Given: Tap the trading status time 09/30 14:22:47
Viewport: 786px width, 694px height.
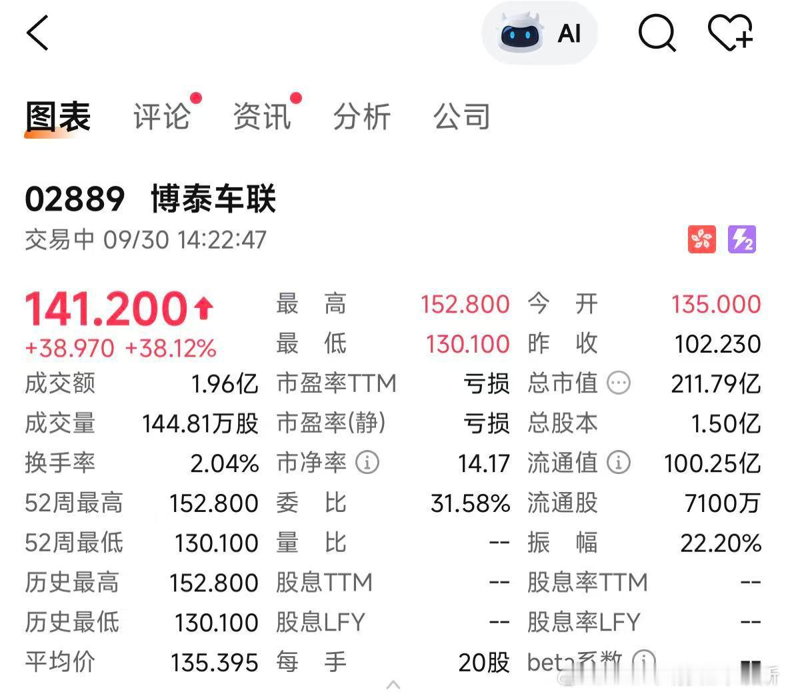Looking at the screenshot, I should 185,240.
